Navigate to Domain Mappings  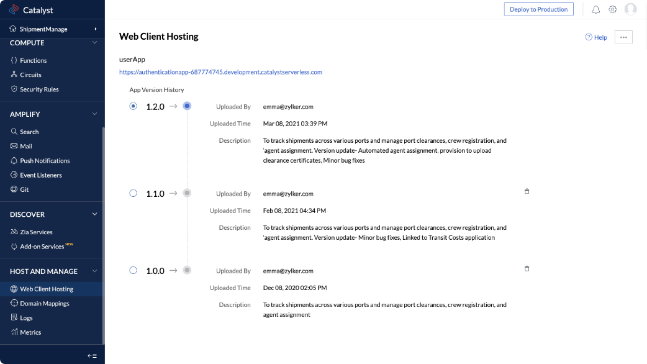coord(45,303)
